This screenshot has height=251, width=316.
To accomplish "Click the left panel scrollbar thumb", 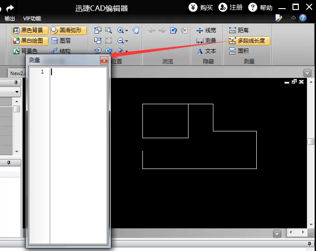I will (x=17, y=109).
